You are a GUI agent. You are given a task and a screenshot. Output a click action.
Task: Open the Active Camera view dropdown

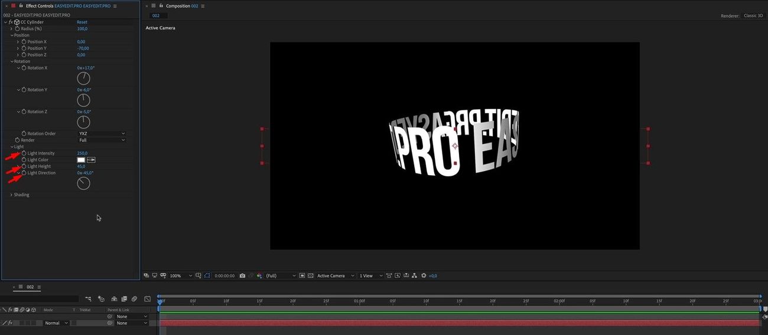pyautogui.click(x=335, y=275)
